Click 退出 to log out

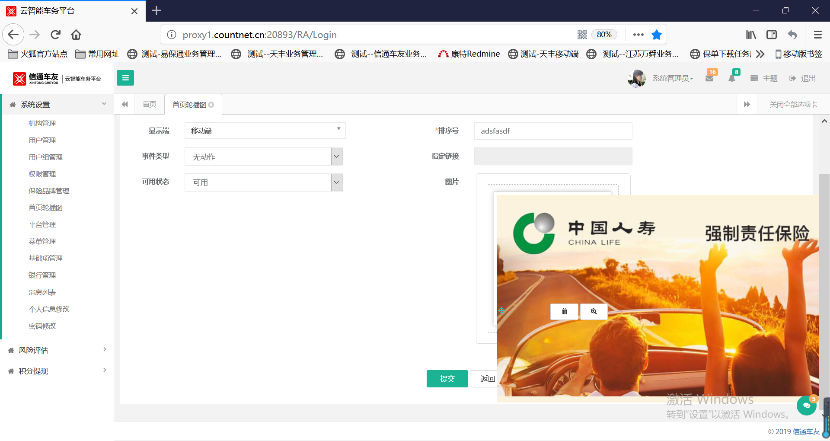(803, 78)
